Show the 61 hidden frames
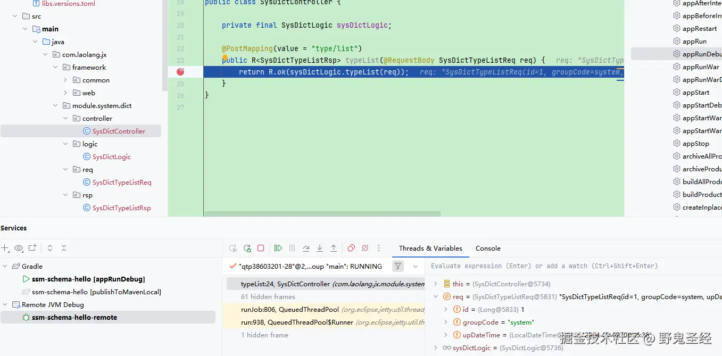 [x=268, y=297]
